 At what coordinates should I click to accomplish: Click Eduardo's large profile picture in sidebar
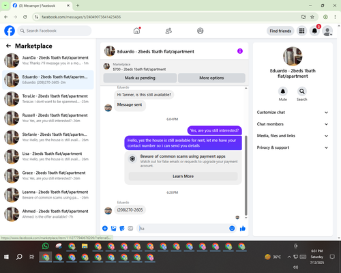(293, 57)
